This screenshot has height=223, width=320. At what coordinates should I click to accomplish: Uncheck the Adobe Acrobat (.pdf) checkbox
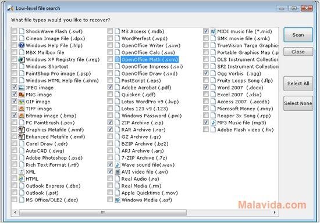[110, 87]
